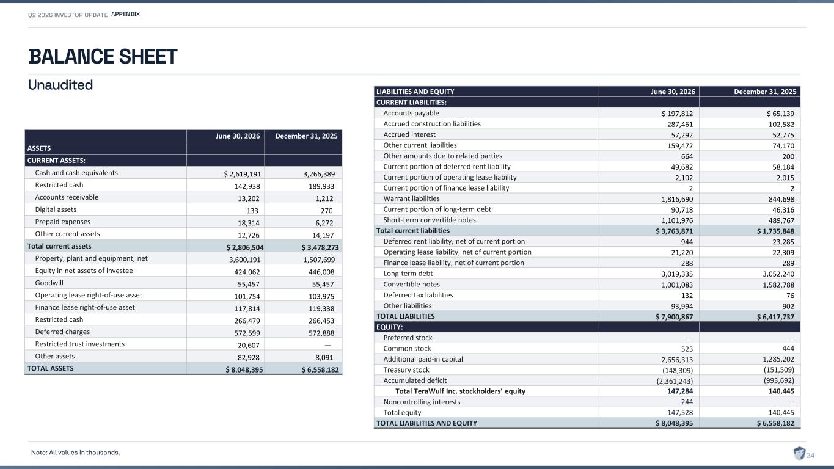Click the Treasury stock row label
This screenshot has width=834, height=469.
(x=406, y=369)
